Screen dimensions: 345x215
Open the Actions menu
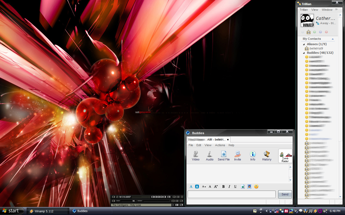click(x=220, y=145)
